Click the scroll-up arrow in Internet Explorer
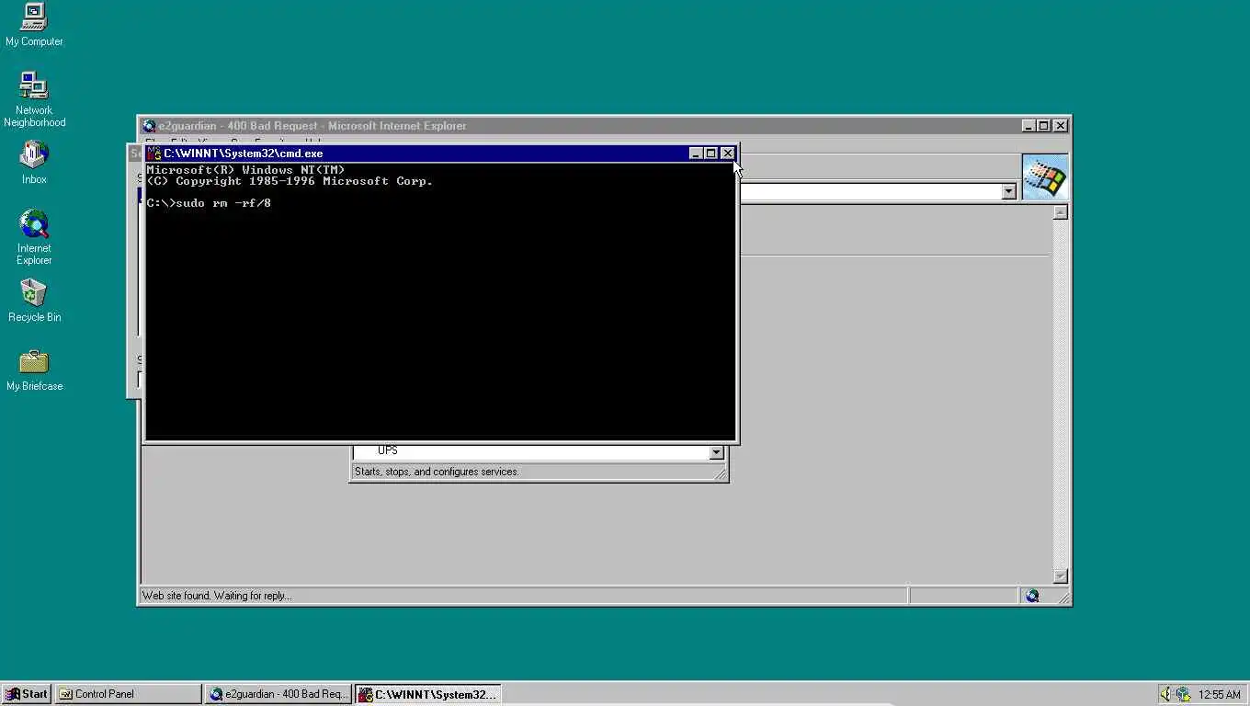The width and height of the screenshot is (1250, 706). [1060, 212]
